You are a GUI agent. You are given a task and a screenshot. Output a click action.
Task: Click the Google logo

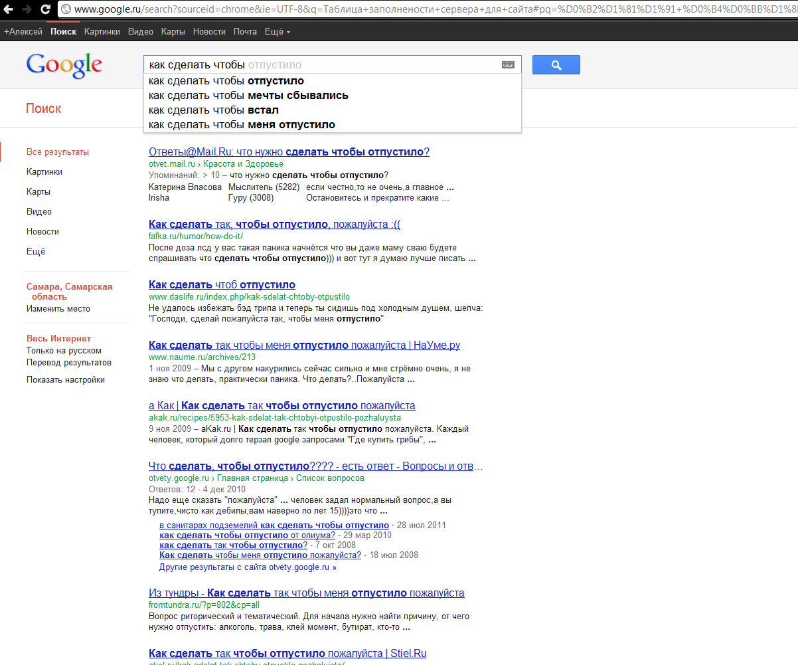(64, 64)
